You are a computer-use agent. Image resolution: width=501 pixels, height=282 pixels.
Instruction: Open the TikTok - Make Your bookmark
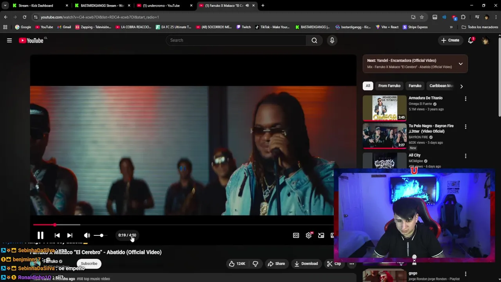[x=272, y=27]
